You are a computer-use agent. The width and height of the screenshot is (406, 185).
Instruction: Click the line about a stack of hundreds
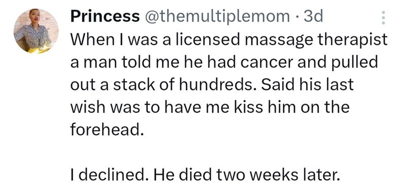click(212, 85)
